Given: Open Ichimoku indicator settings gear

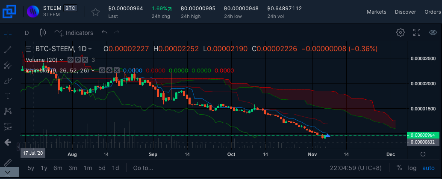Looking at the screenshot, I should pyautogui.click(x=109, y=70).
